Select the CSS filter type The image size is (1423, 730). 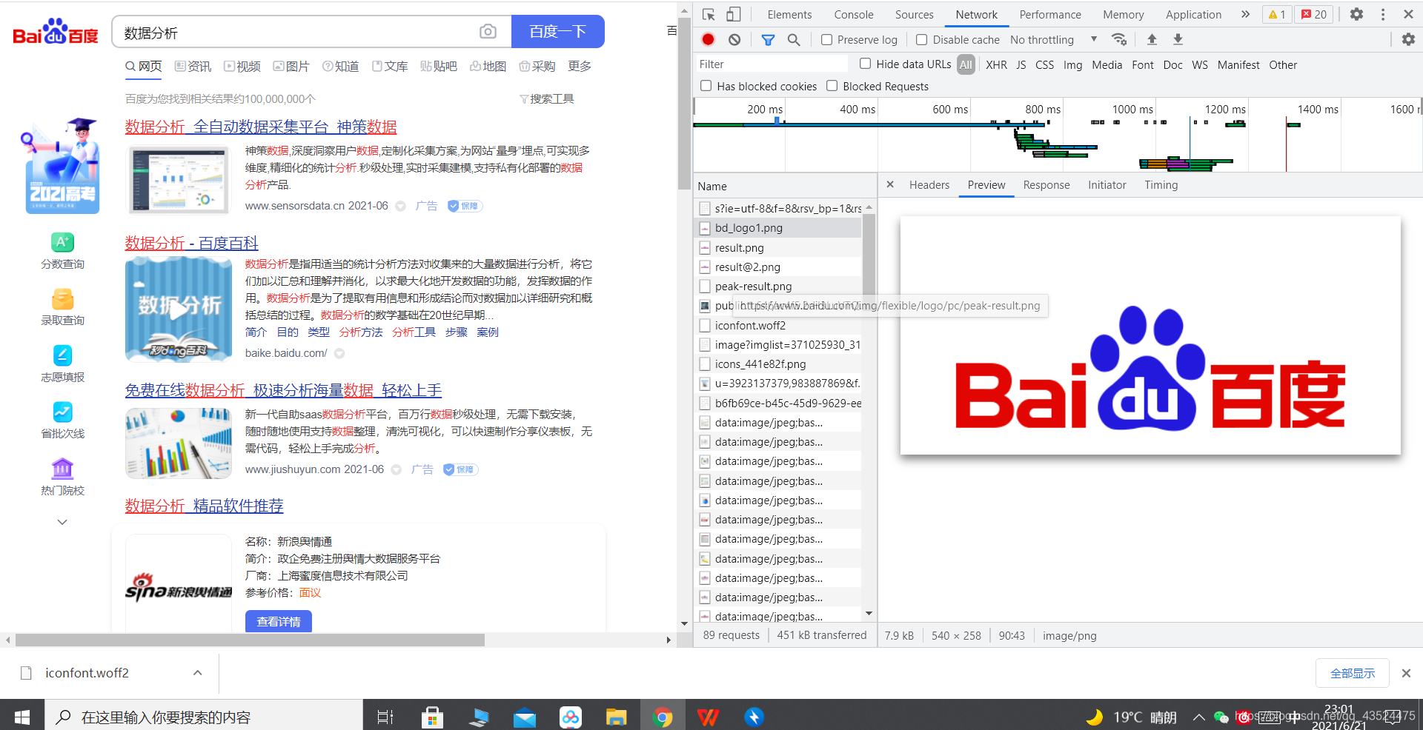(x=1044, y=64)
